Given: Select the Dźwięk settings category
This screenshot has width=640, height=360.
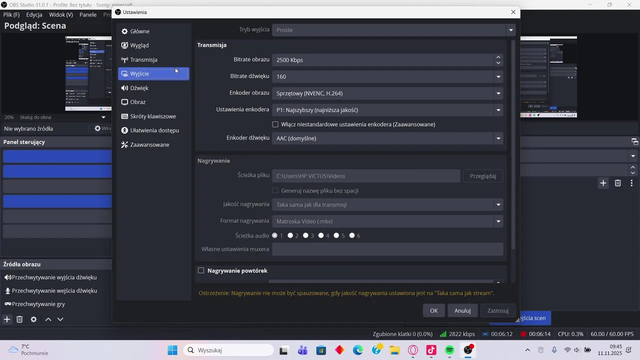Looking at the screenshot, I should [153, 88].
